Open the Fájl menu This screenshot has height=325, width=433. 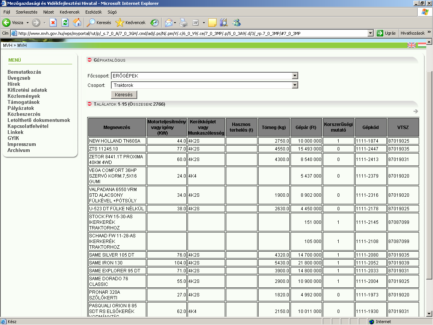[x=7, y=12]
